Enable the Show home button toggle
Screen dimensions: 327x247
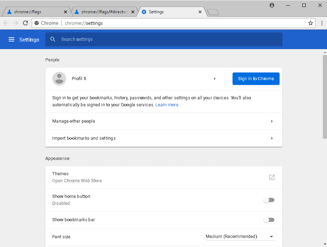[x=269, y=200]
